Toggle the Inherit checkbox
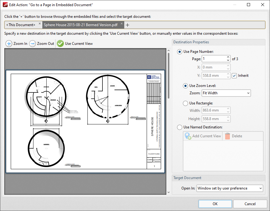 (234, 76)
